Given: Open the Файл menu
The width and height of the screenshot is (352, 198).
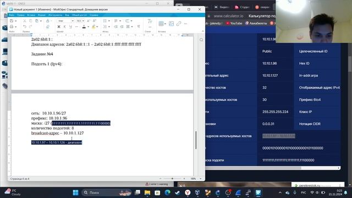Looking at the screenshot, I should [x=12, y=15].
